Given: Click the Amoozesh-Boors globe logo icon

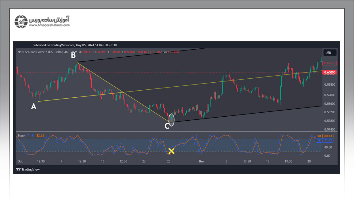Looking at the screenshot, I should click(21, 21).
